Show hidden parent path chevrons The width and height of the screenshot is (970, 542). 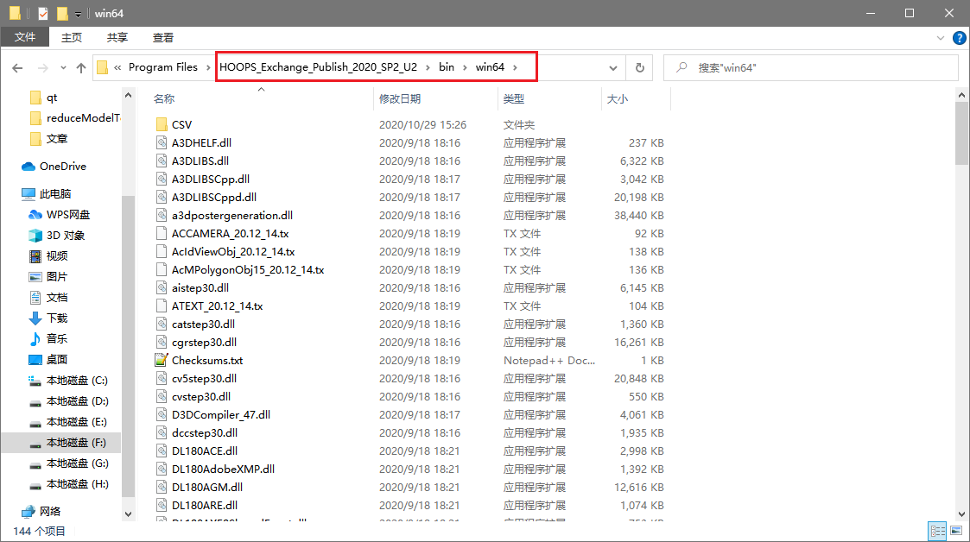(x=117, y=67)
